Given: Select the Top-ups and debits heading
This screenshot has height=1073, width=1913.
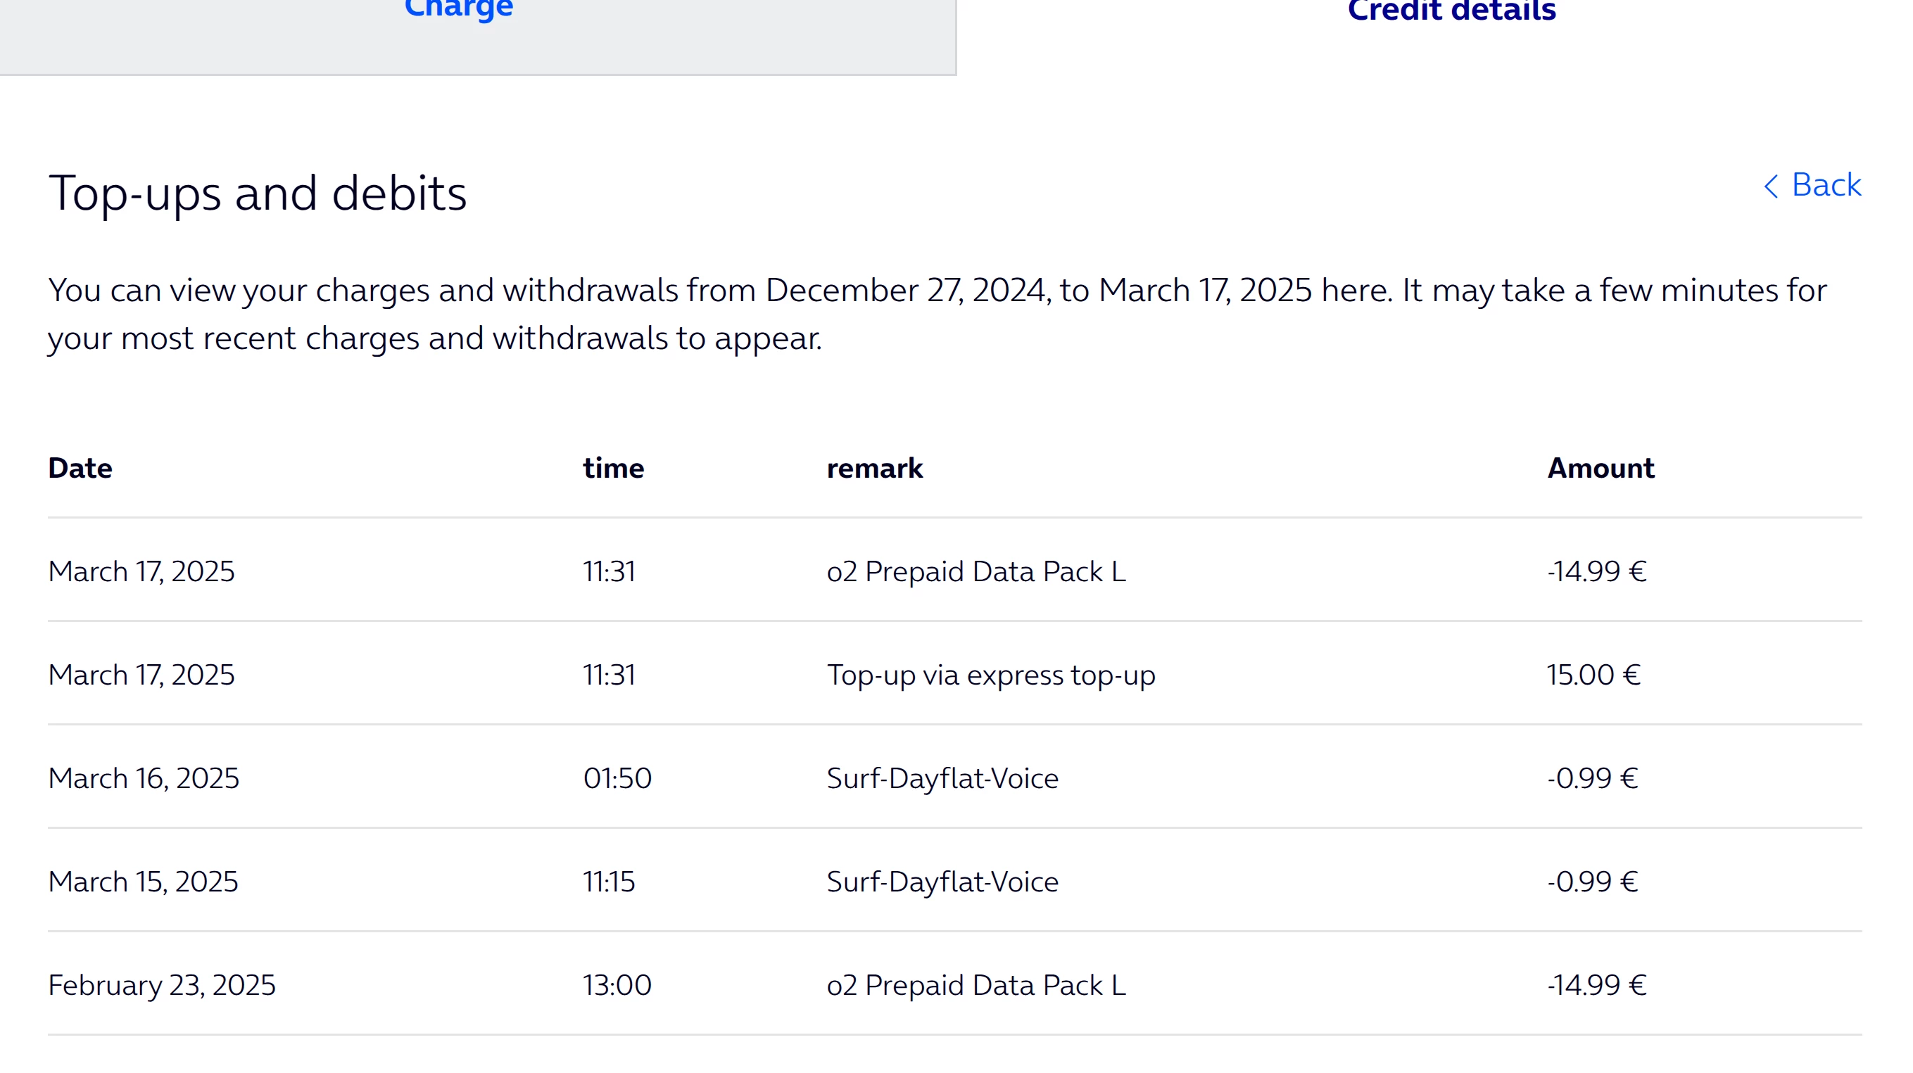Looking at the screenshot, I should point(258,193).
